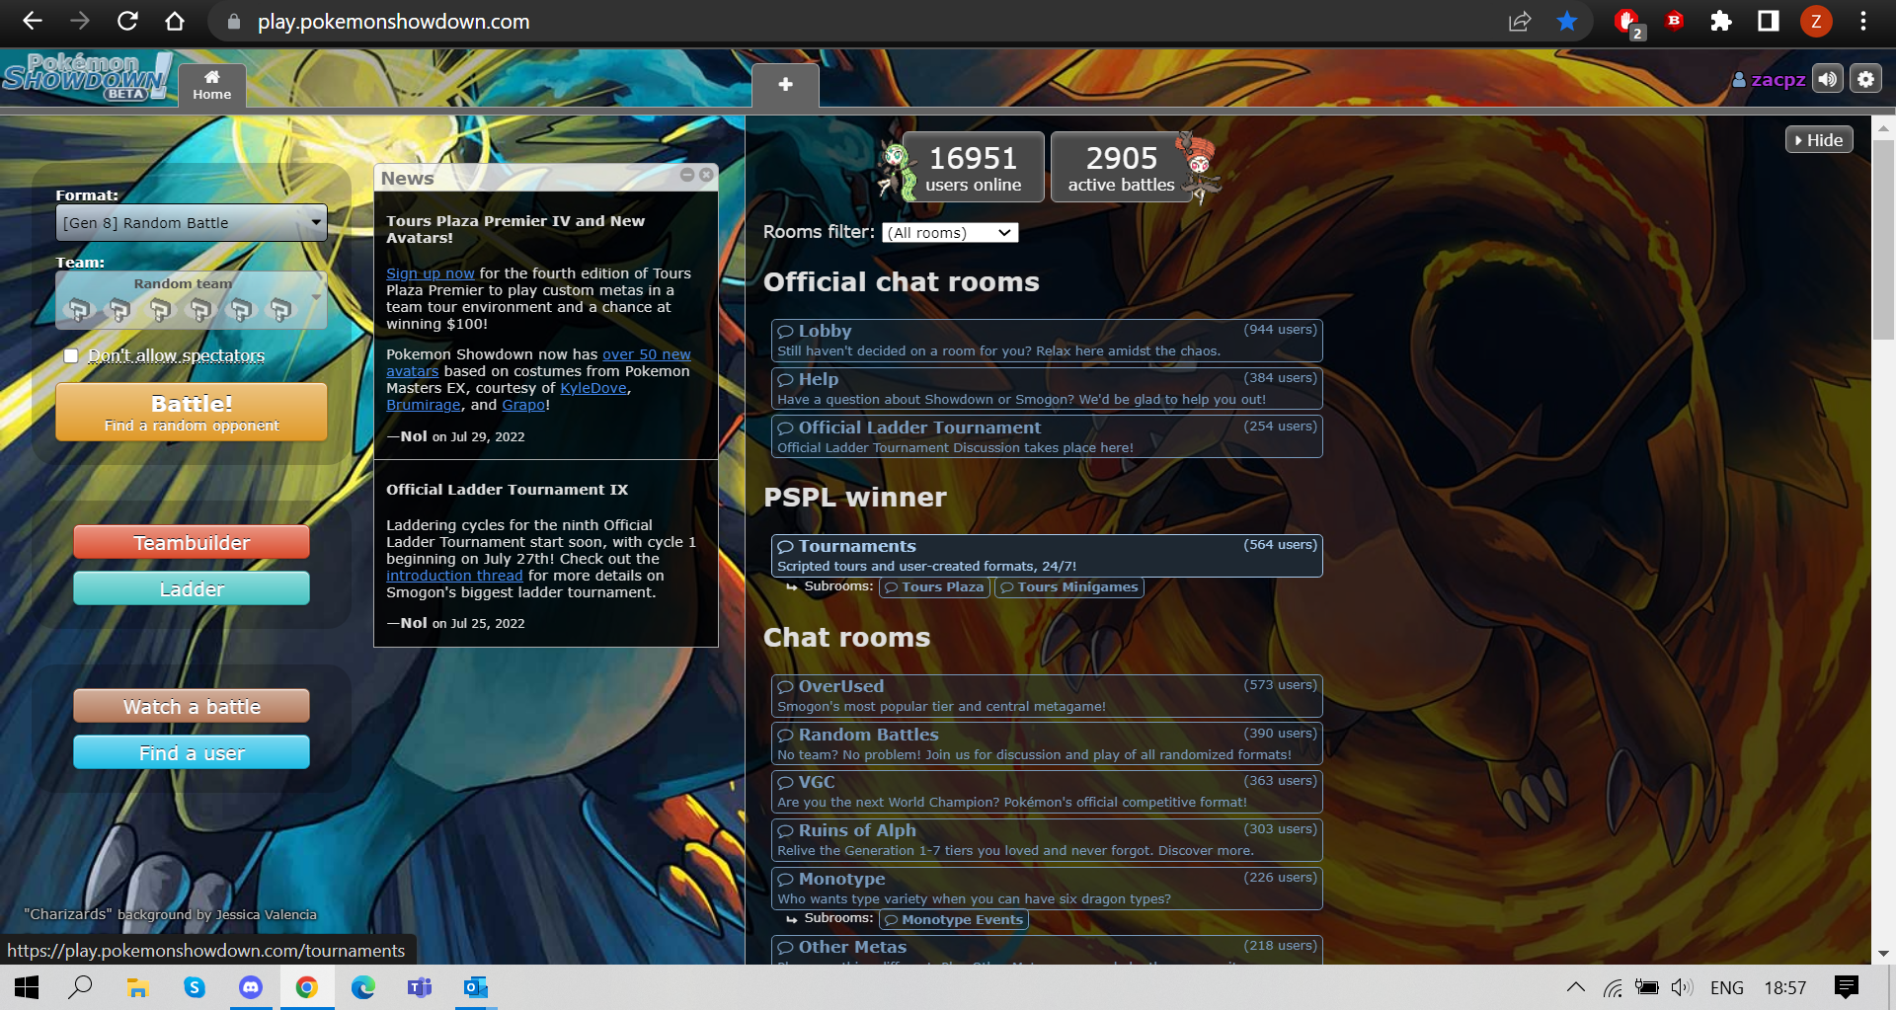The width and height of the screenshot is (1896, 1010).
Task: Click the bookmark star icon
Action: tap(1567, 21)
